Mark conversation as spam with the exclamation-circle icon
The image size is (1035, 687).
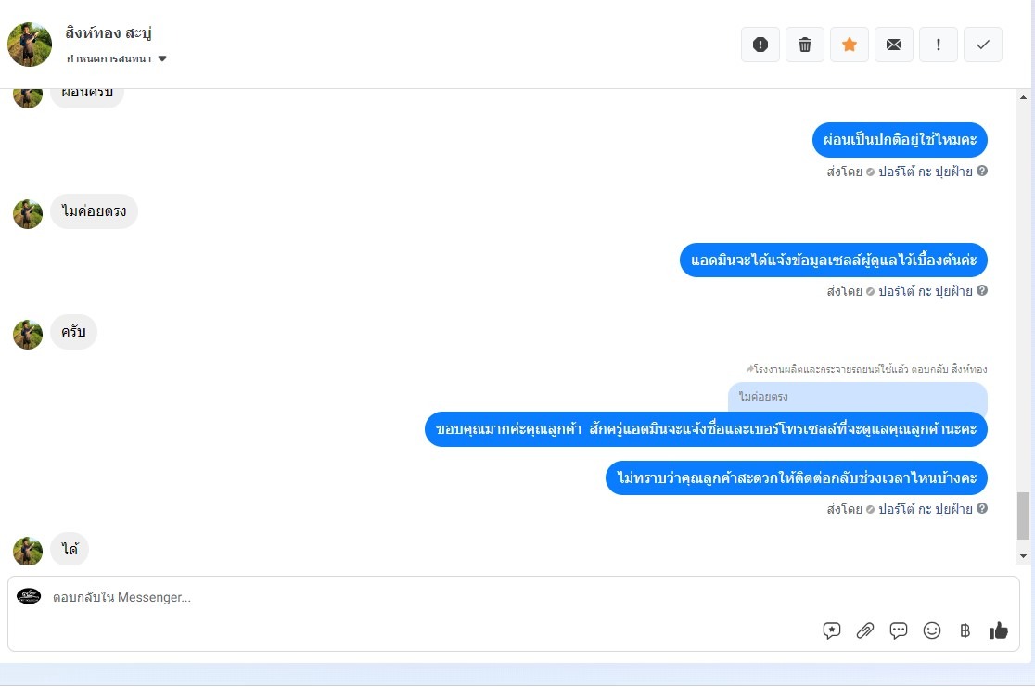pyautogui.click(x=760, y=45)
